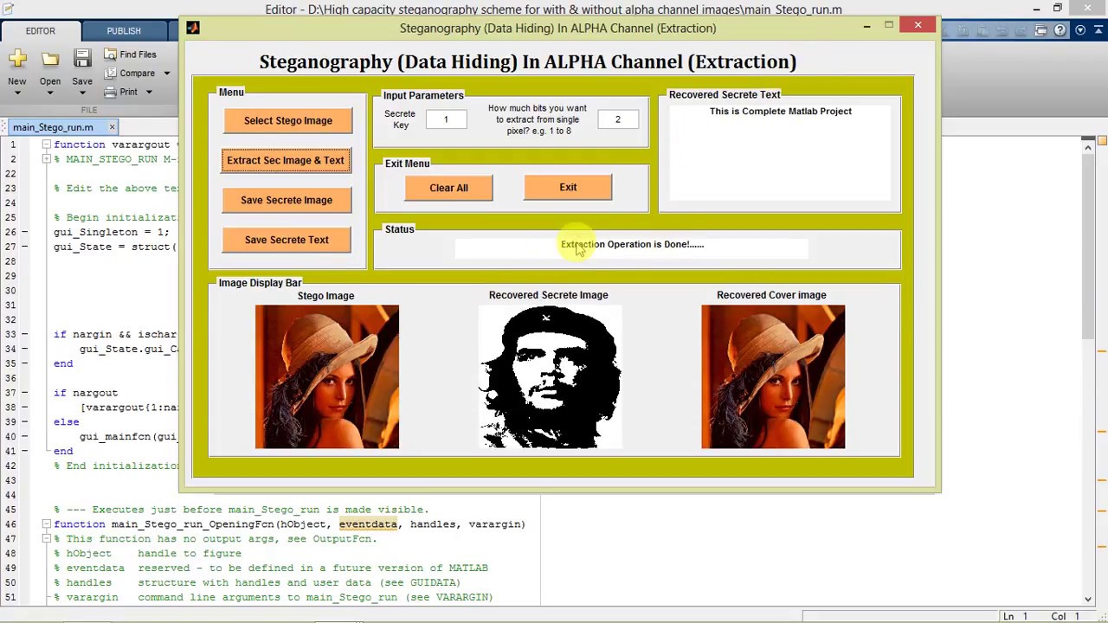Expand code fold at line 47 comment

(46, 539)
